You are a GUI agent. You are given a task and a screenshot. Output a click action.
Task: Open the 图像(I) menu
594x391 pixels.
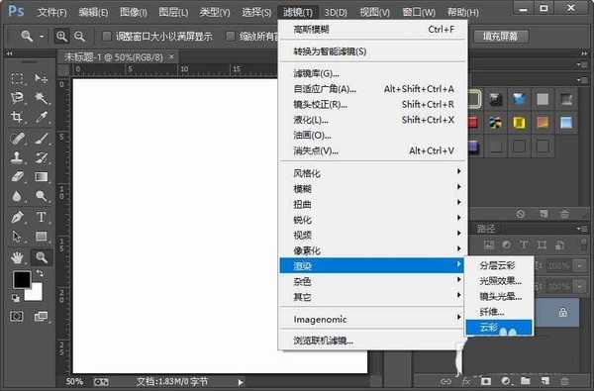point(134,13)
